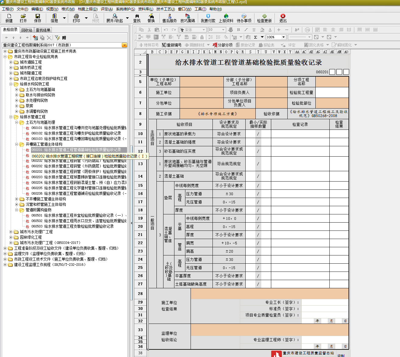The width and height of the screenshot is (400, 357).
Task: Click the white 检验批工程量 value cell
Action: pos(332,92)
